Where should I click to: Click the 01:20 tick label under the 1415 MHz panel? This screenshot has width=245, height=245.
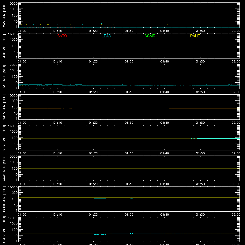point(93,123)
